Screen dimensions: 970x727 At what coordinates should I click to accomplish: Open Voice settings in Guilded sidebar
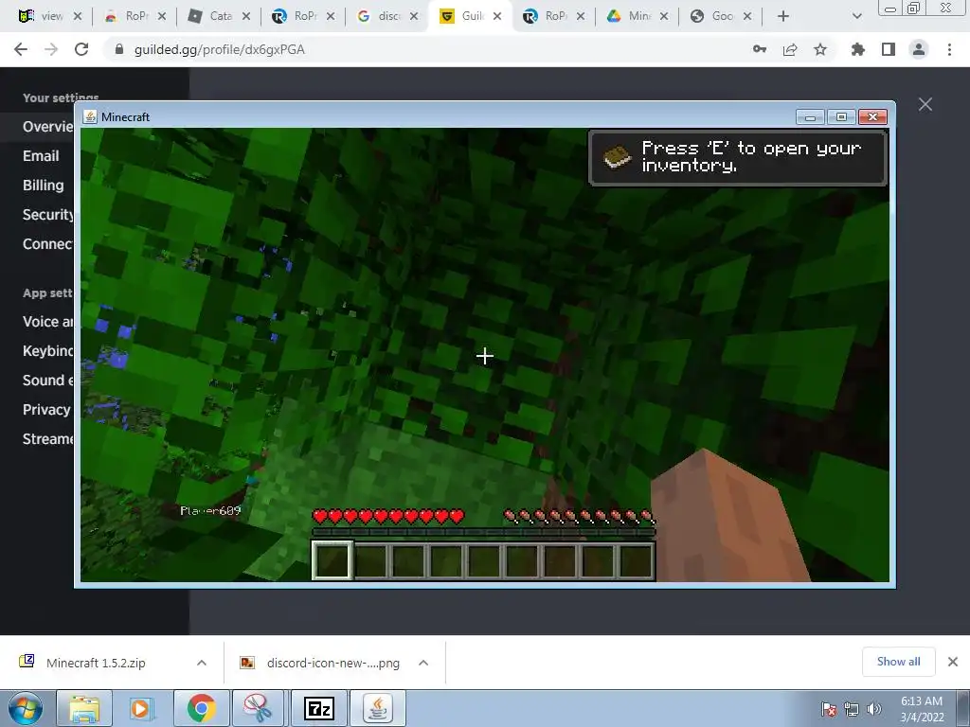click(x=47, y=322)
